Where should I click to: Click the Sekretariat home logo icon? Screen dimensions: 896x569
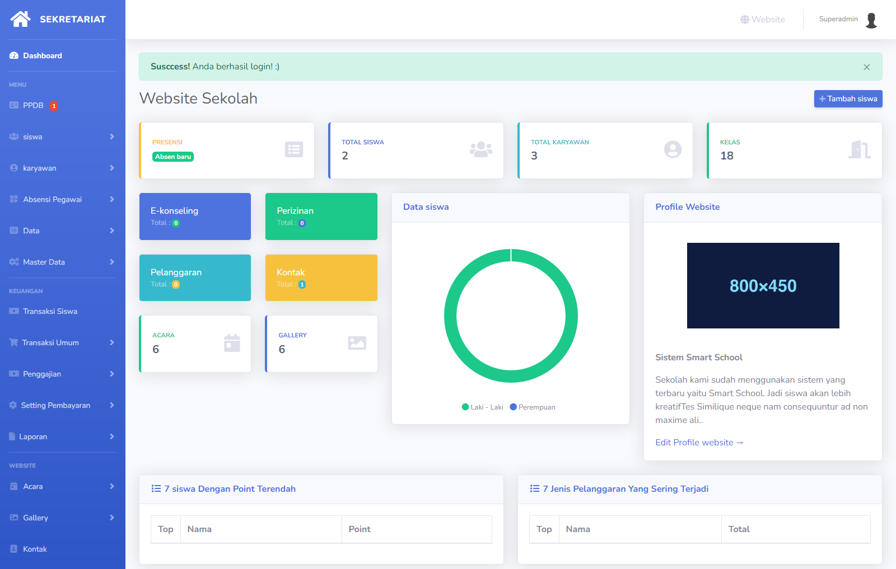click(x=21, y=19)
